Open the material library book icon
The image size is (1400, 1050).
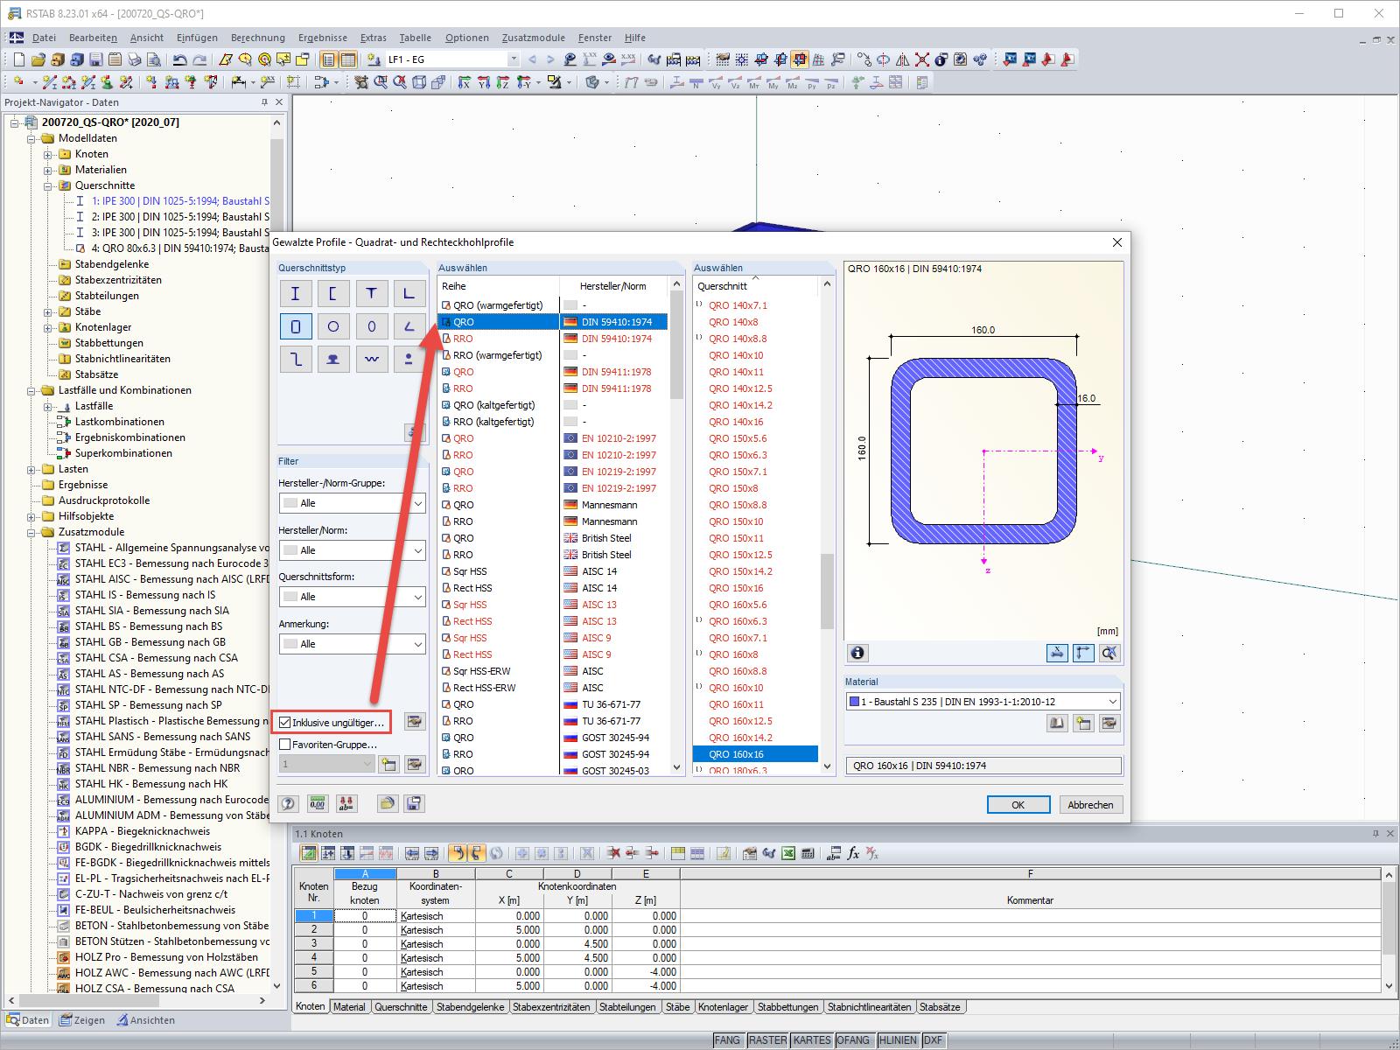[x=1057, y=723]
